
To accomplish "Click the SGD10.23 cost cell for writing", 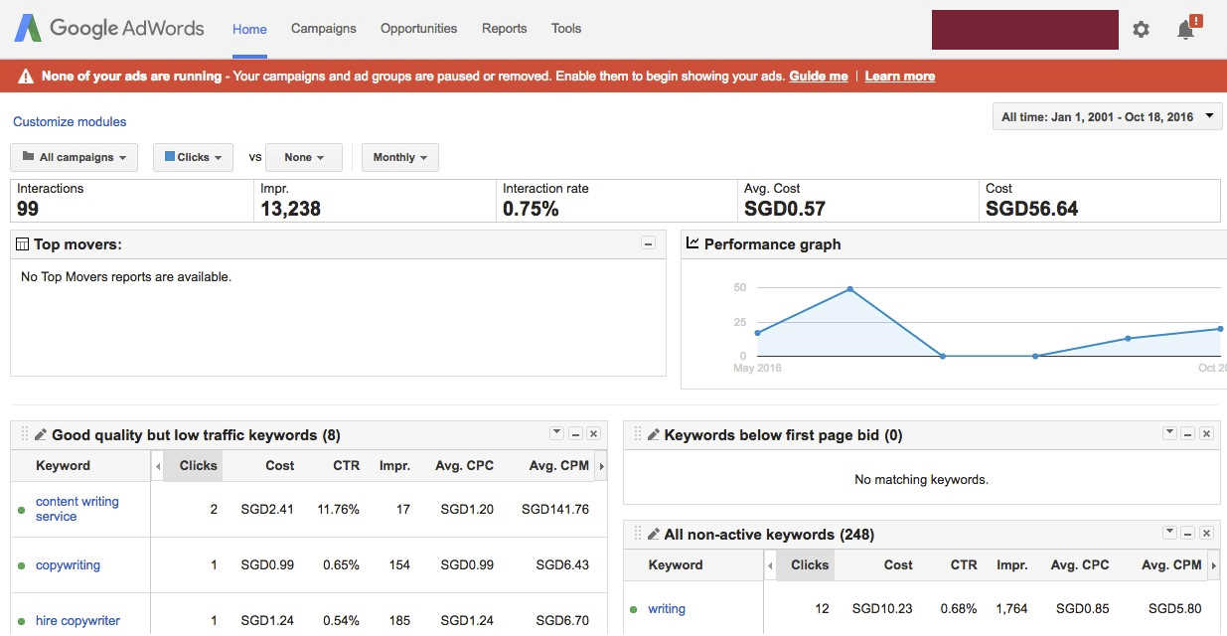I will [882, 609].
